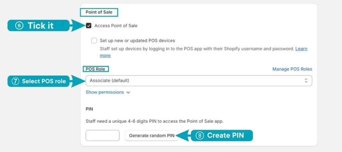Click the circled 6 step icon

tap(19, 25)
